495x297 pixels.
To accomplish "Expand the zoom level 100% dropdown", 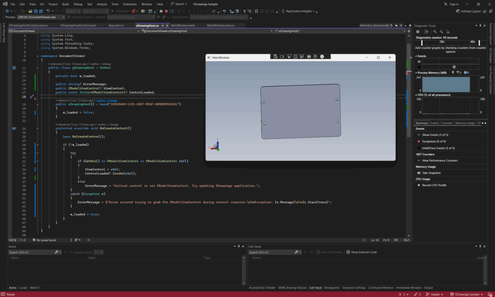I will [20, 240].
